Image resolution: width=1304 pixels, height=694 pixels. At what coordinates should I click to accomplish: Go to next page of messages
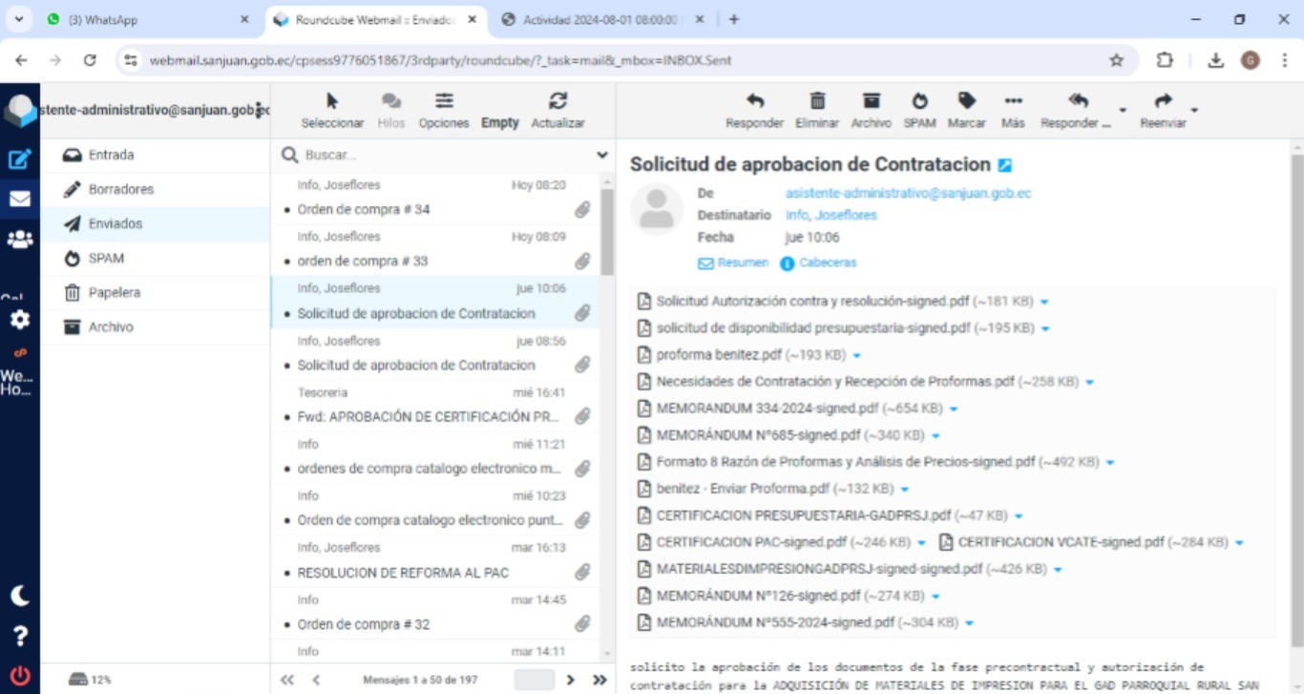[571, 680]
